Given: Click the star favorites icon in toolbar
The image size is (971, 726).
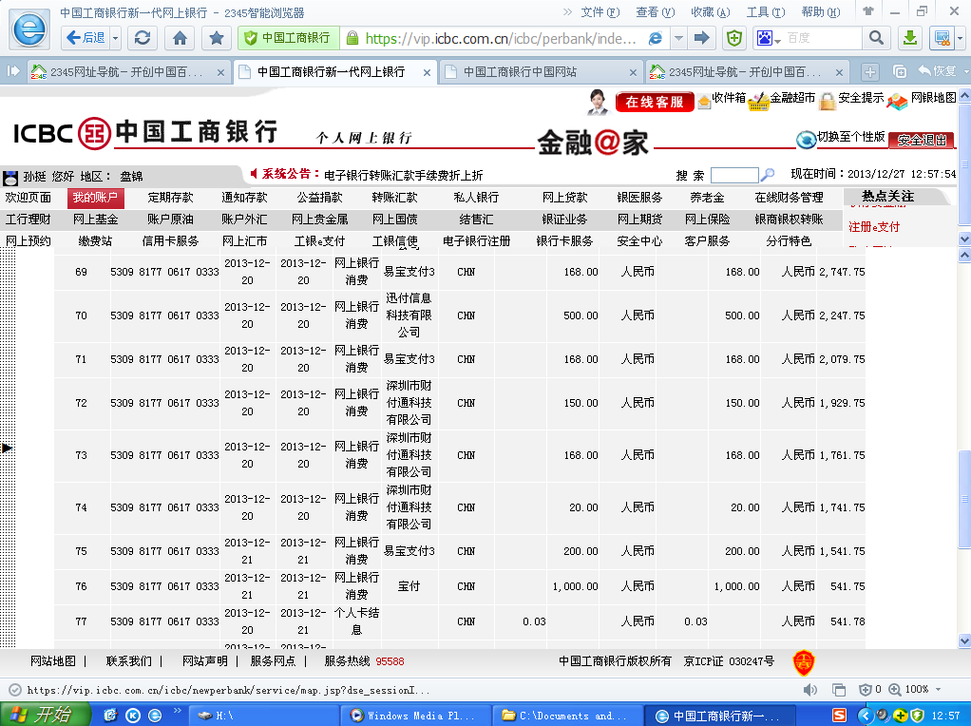Looking at the screenshot, I should click(217, 38).
